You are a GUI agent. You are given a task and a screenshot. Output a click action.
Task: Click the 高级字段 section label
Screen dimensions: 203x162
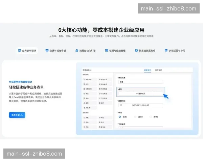[x=86, y=113]
